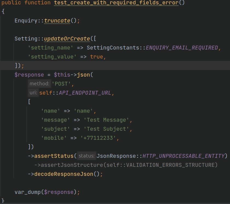The width and height of the screenshot is (230, 204).
Task: Click JsonResponse class reference
Action: pos(116,156)
